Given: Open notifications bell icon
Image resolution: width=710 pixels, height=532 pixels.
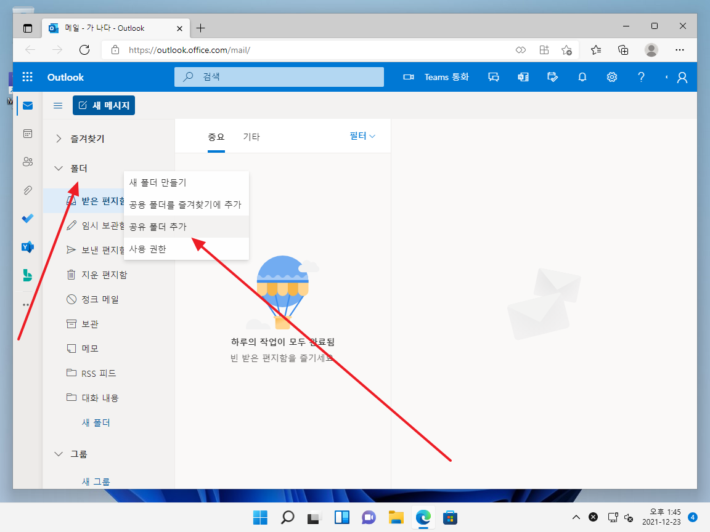Looking at the screenshot, I should pos(582,77).
